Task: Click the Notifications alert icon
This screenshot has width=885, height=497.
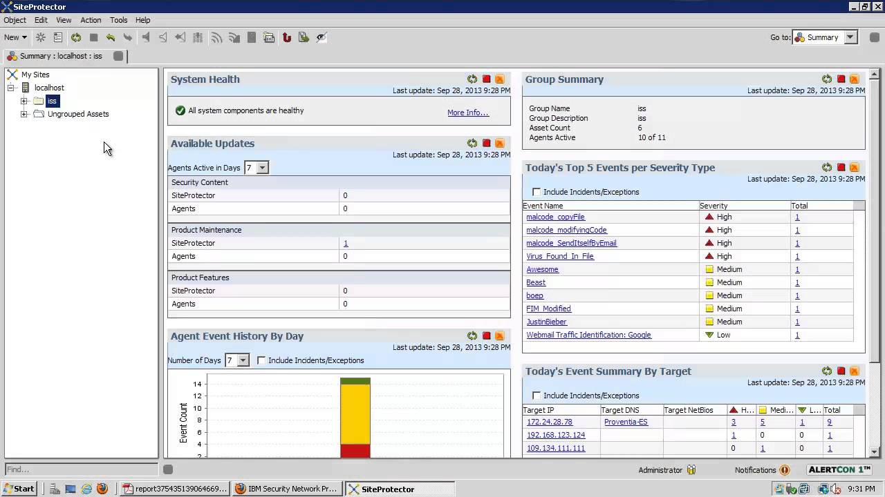Action: coord(785,470)
